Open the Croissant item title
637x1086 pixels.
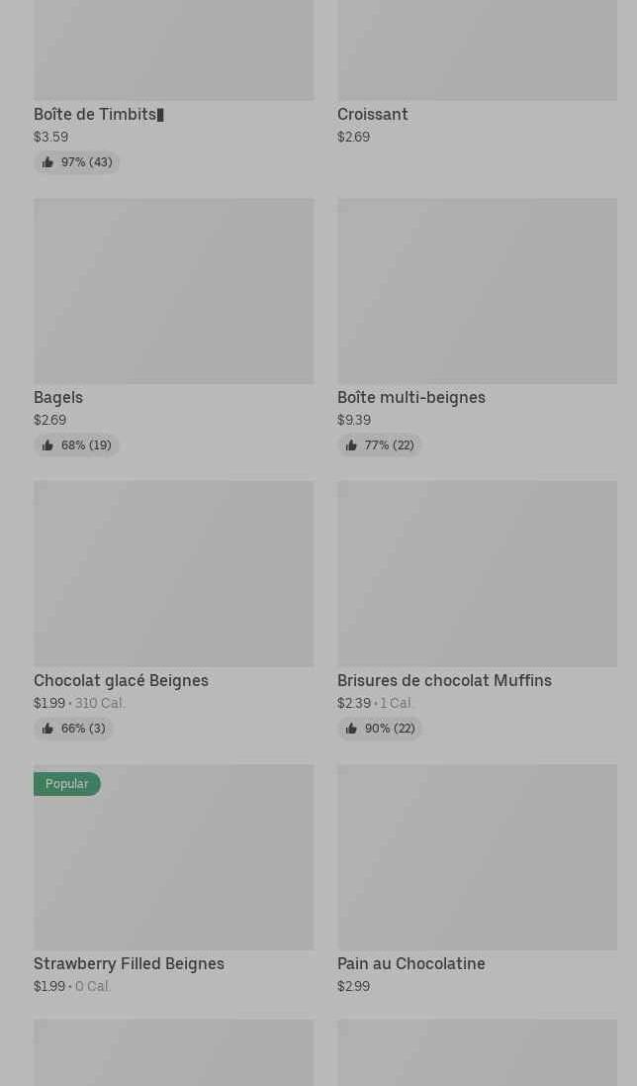(373, 115)
